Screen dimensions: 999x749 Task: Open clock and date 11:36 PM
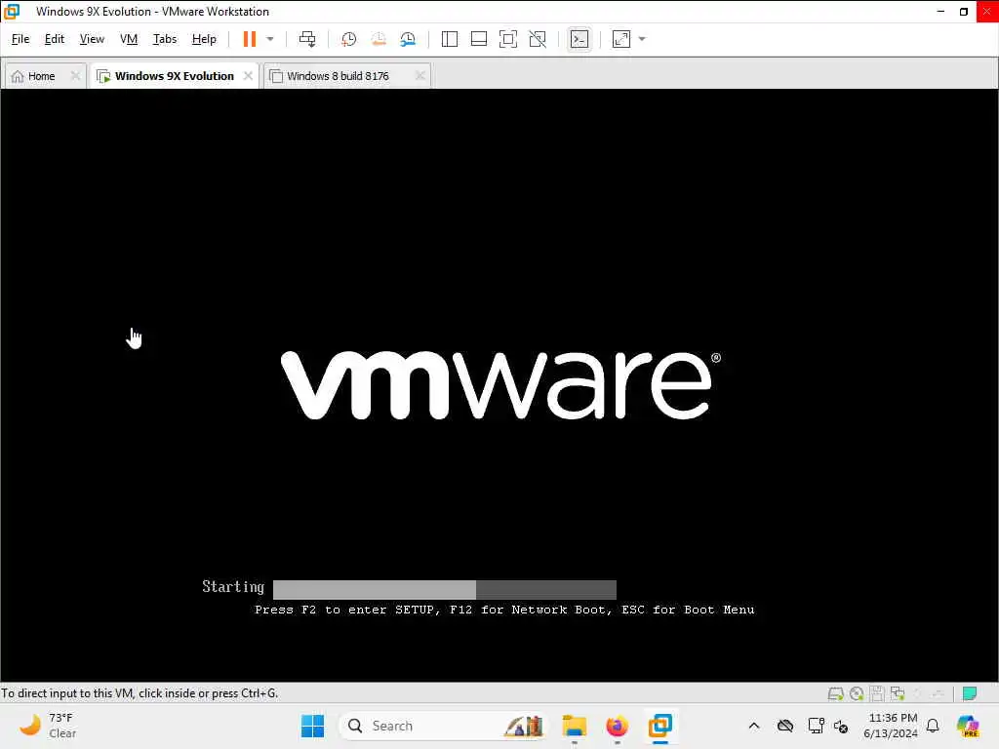891,726
